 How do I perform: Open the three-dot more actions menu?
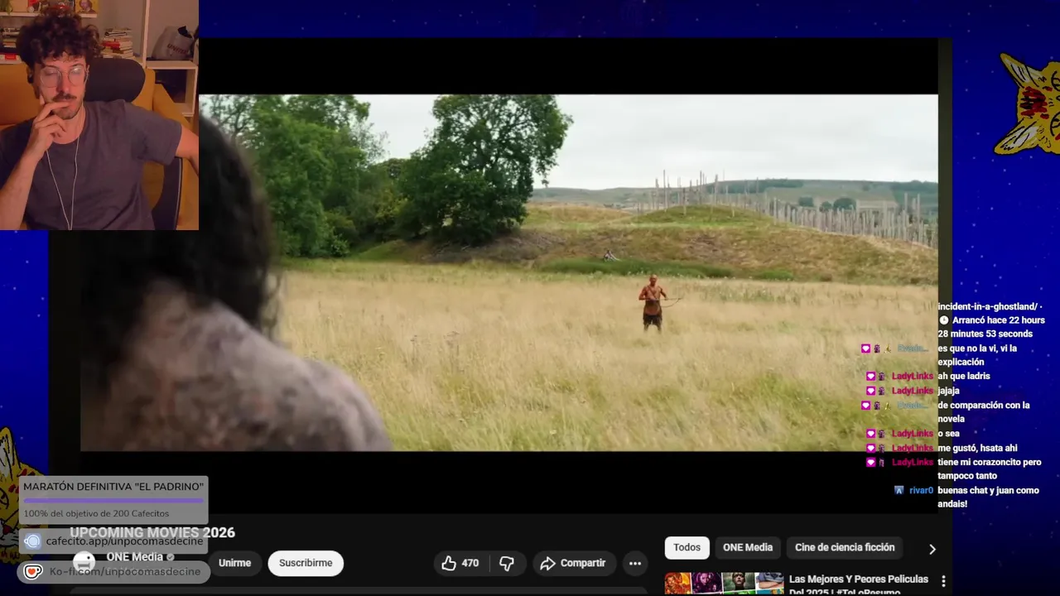coord(635,563)
